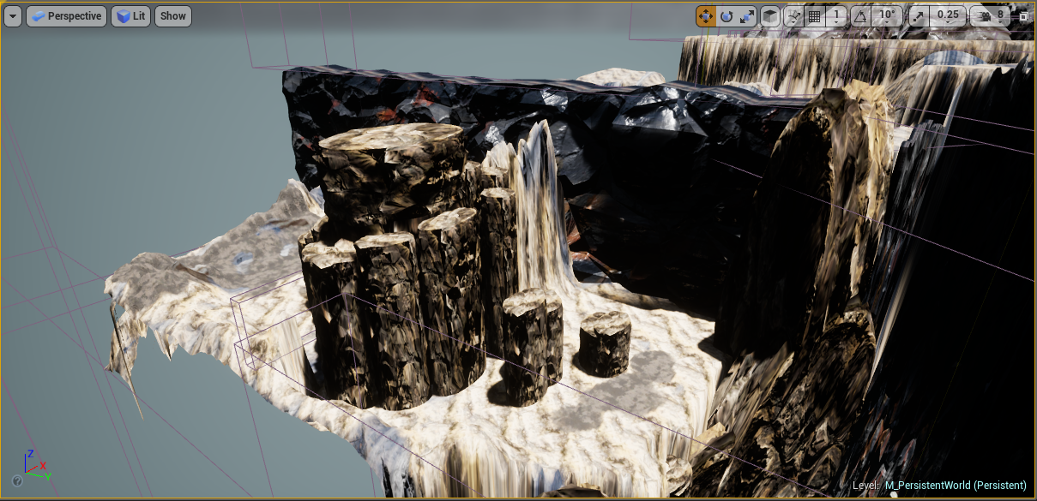This screenshot has width=1037, height=501.
Task: Toggle rotation angle snapping
Action: coord(861,15)
